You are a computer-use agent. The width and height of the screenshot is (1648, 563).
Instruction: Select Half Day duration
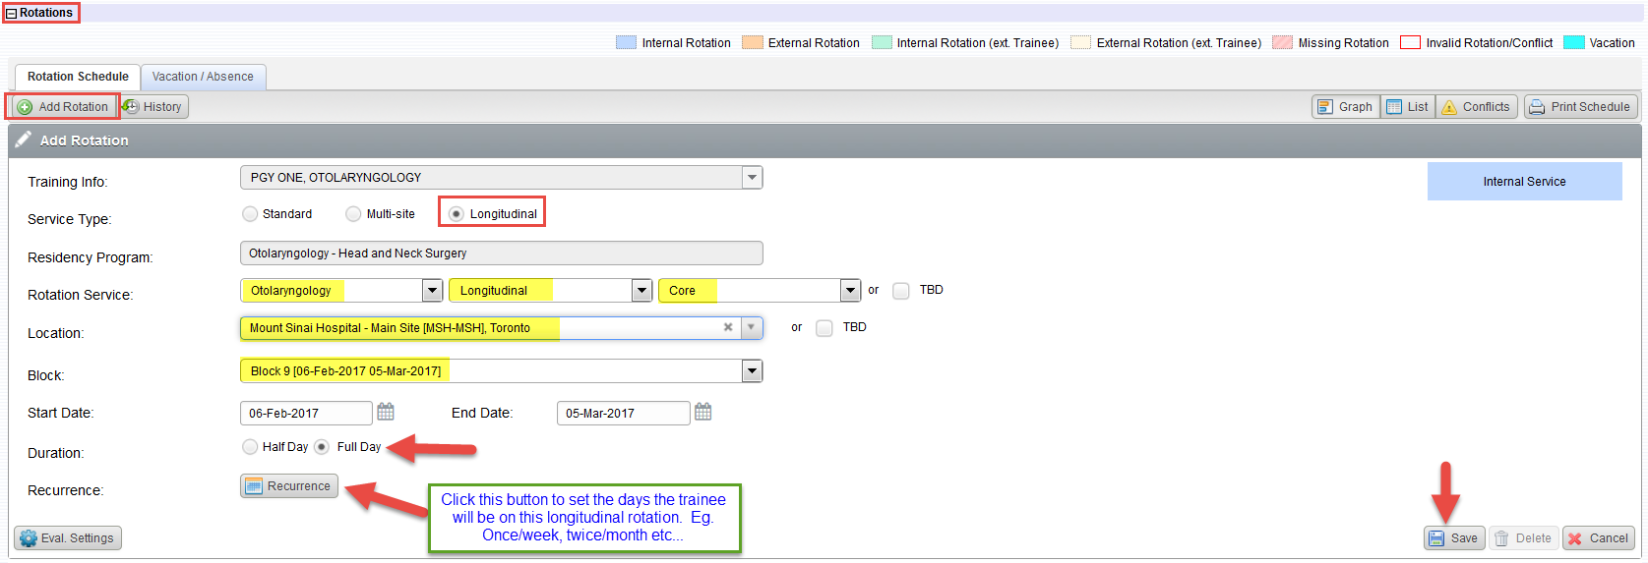coord(250,447)
